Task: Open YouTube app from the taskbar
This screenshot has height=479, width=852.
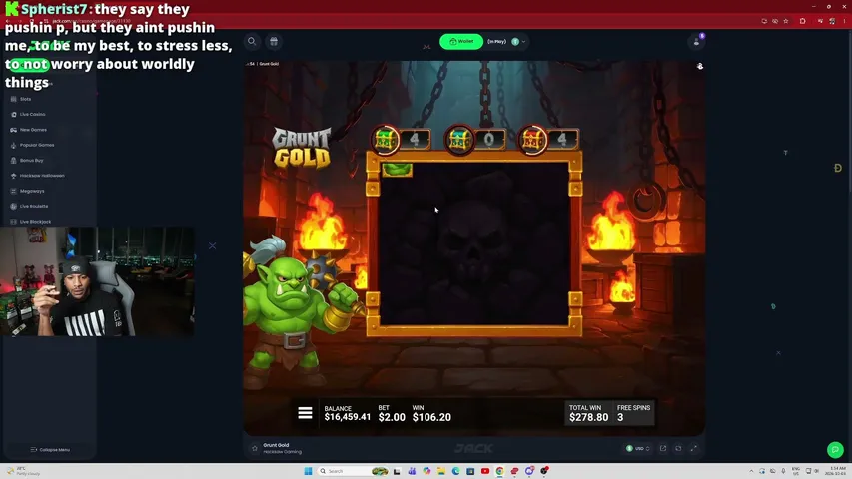Action: click(x=485, y=471)
